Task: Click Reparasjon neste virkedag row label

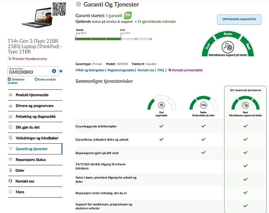Action: pos(101,193)
